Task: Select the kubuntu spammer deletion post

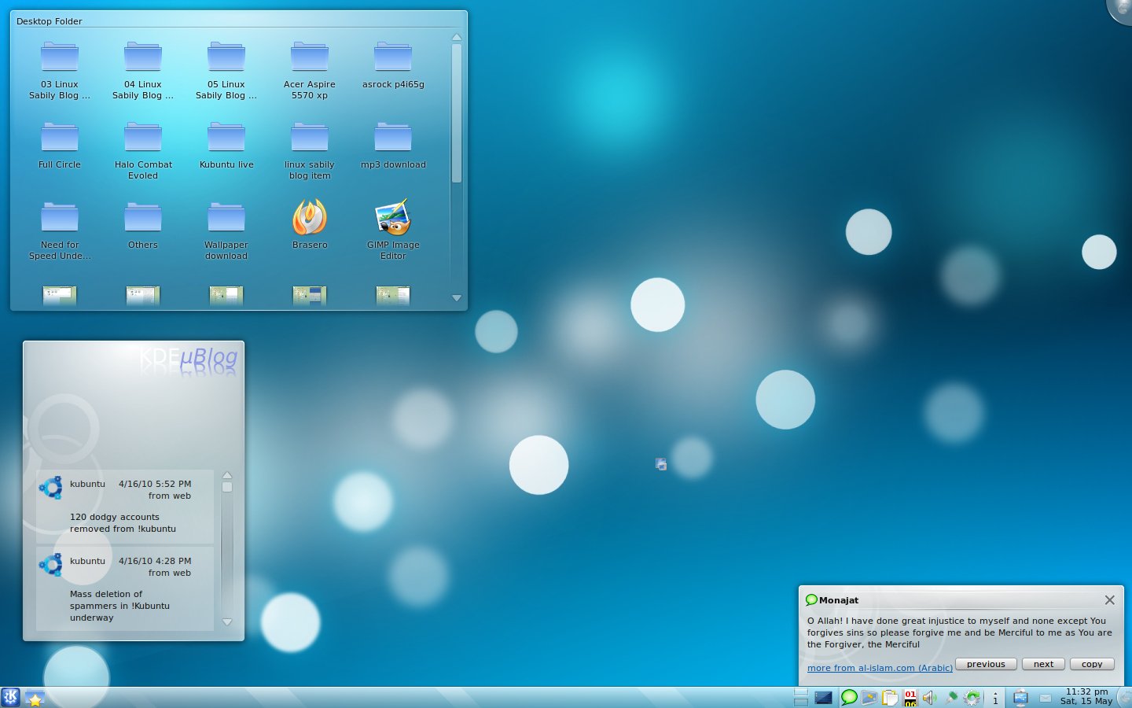Action: click(x=126, y=590)
